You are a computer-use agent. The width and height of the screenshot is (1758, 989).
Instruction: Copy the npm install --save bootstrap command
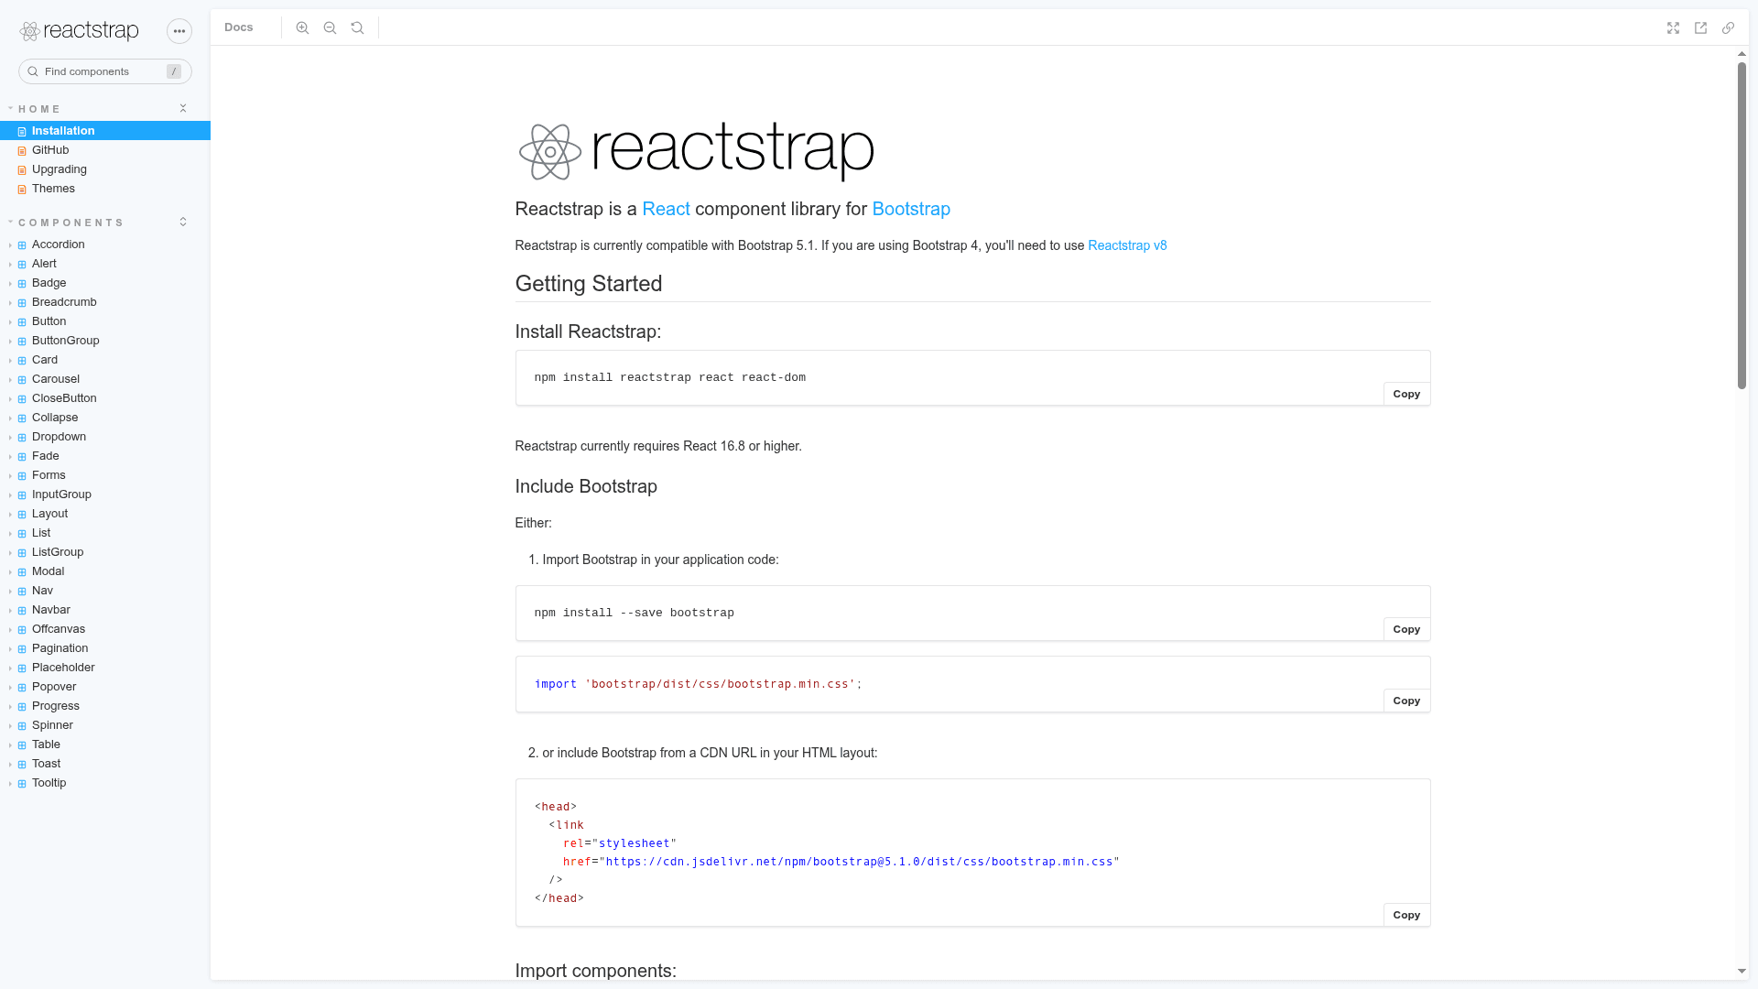coord(1406,629)
